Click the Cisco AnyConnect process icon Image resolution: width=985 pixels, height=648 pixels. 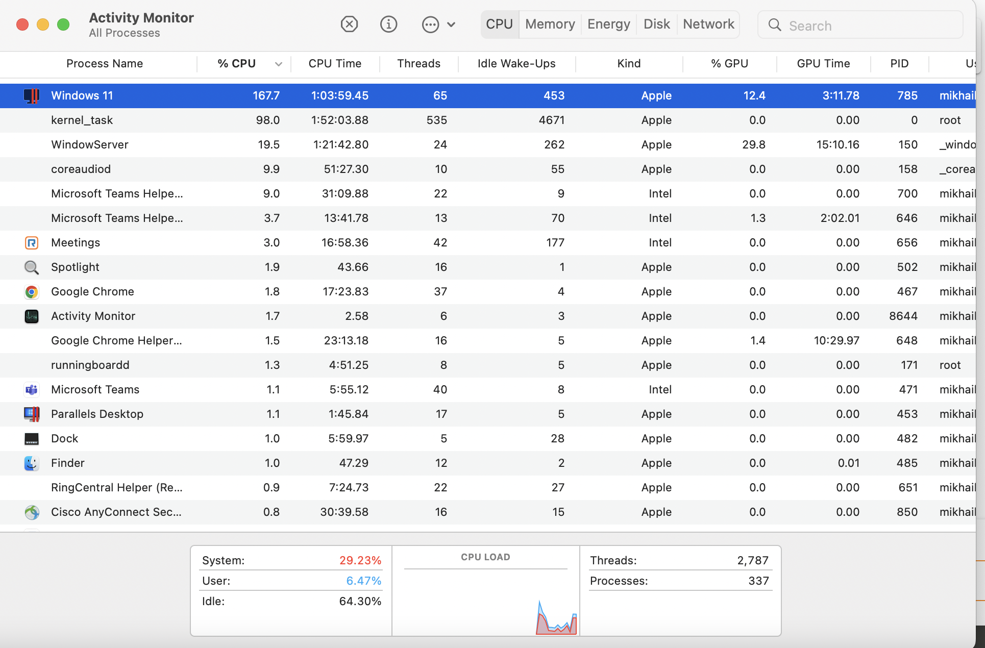pyautogui.click(x=32, y=512)
